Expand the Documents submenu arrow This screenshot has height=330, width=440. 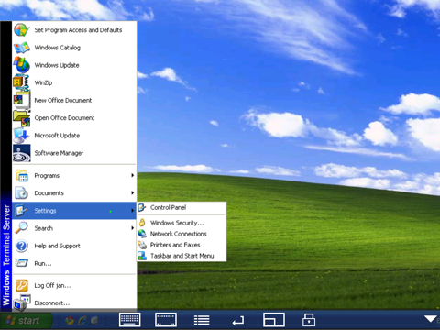pyautogui.click(x=132, y=192)
